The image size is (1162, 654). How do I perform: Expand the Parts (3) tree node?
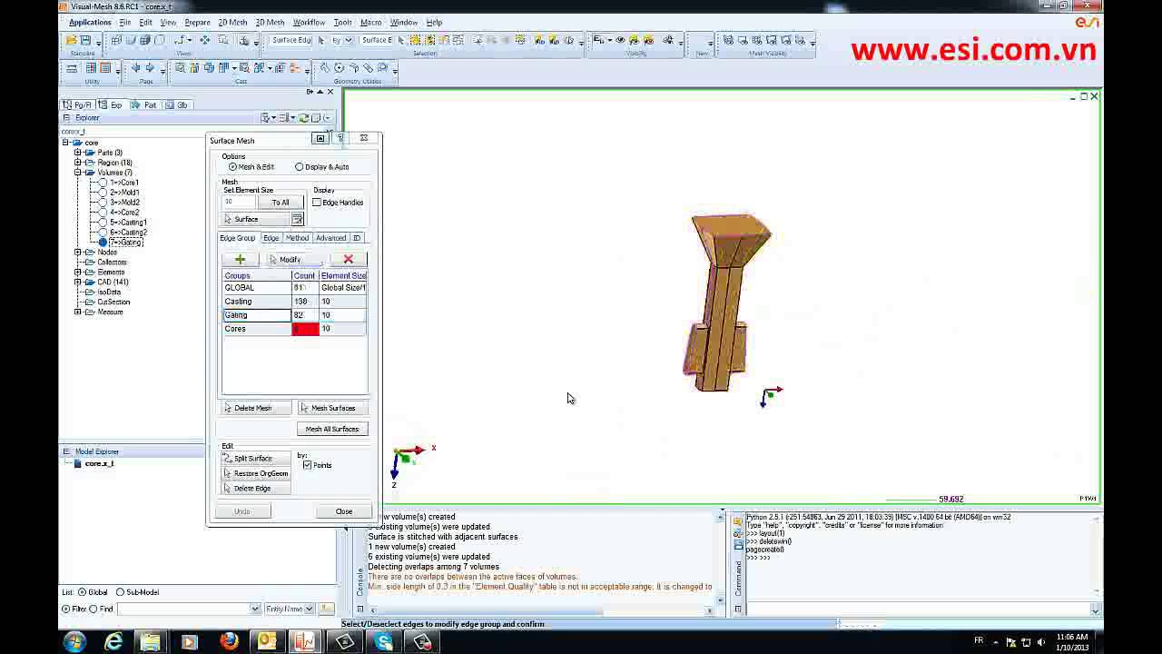[78, 153]
